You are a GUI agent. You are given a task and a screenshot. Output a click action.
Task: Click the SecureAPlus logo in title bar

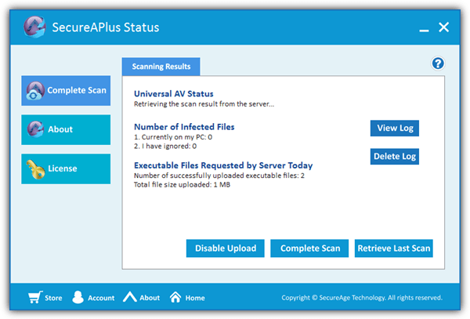(x=34, y=27)
